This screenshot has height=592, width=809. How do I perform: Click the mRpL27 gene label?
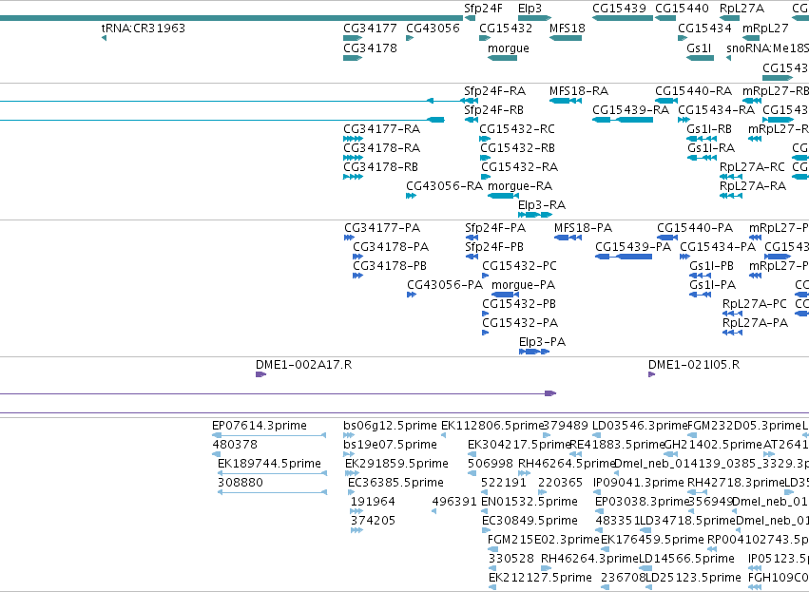coord(765,29)
